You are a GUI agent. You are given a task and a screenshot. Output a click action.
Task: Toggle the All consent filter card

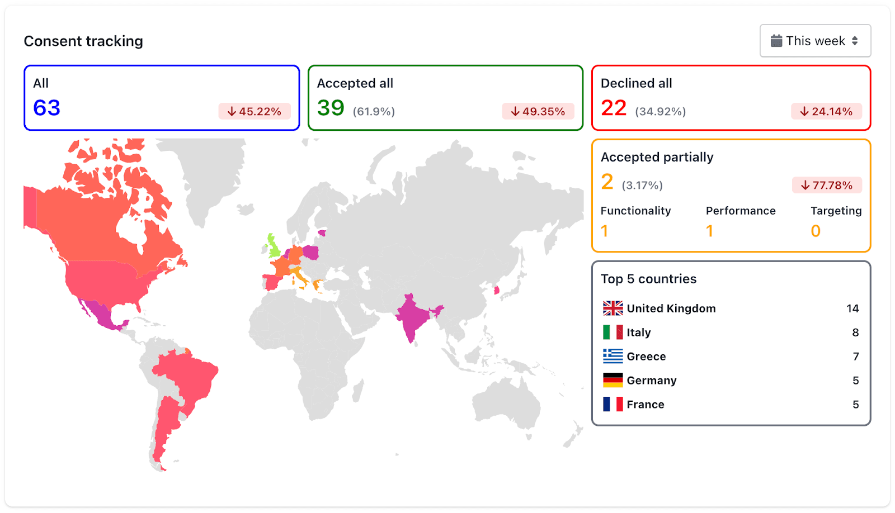coord(161,97)
